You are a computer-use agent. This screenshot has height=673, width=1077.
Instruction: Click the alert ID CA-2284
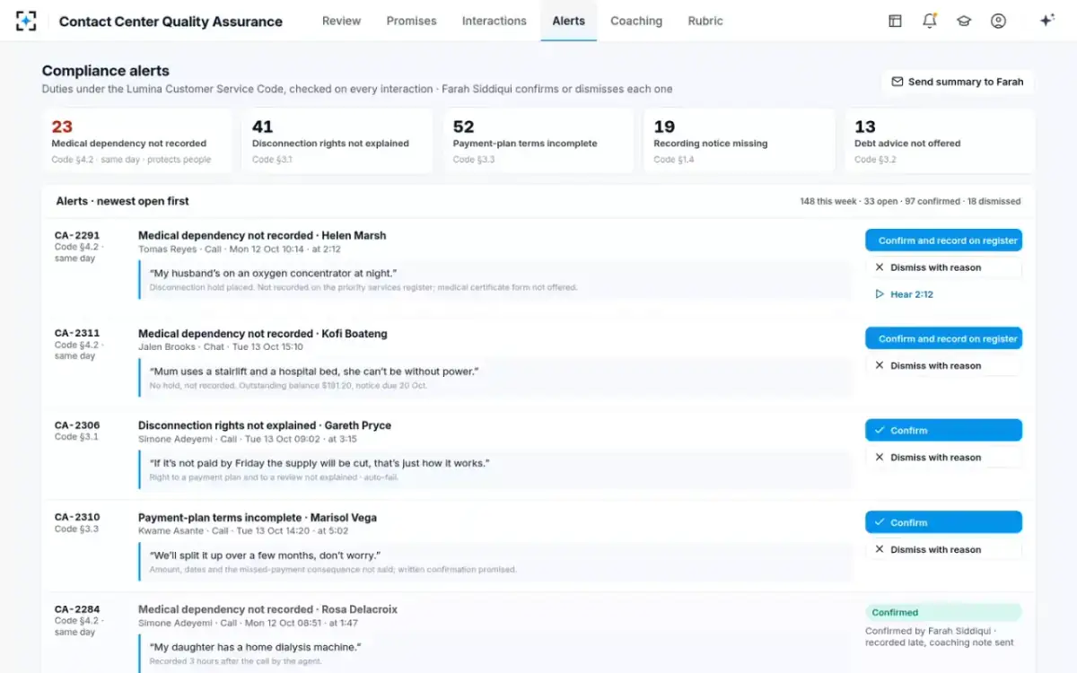[77, 609]
